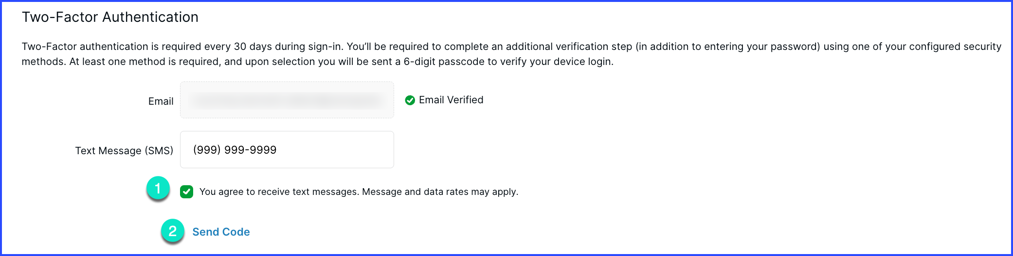Click the Two-Factor Authentication heading
The height and width of the screenshot is (256, 1013).
pos(110,17)
